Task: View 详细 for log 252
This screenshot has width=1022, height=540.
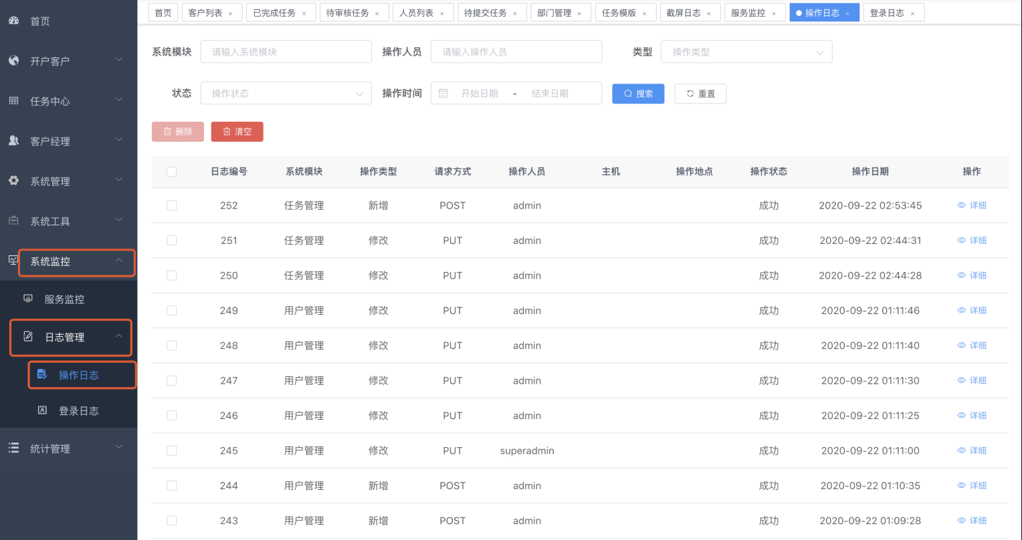Action: (x=972, y=205)
